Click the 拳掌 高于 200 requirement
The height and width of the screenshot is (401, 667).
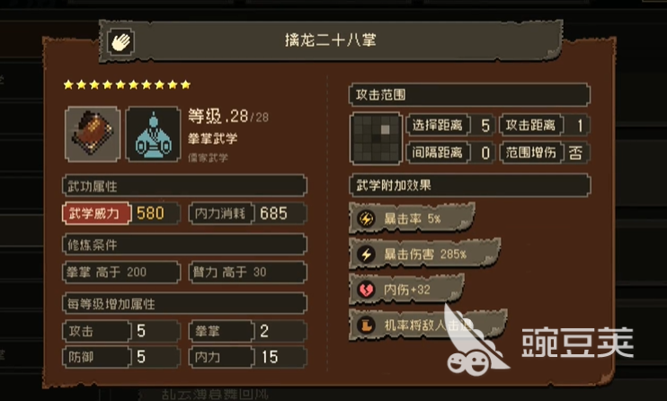121,272
